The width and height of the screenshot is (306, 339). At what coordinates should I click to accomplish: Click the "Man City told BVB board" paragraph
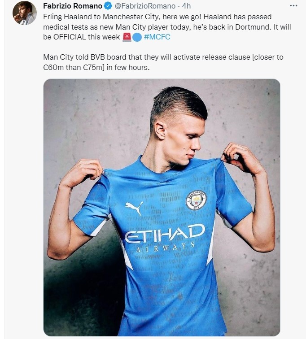pyautogui.click(x=163, y=62)
